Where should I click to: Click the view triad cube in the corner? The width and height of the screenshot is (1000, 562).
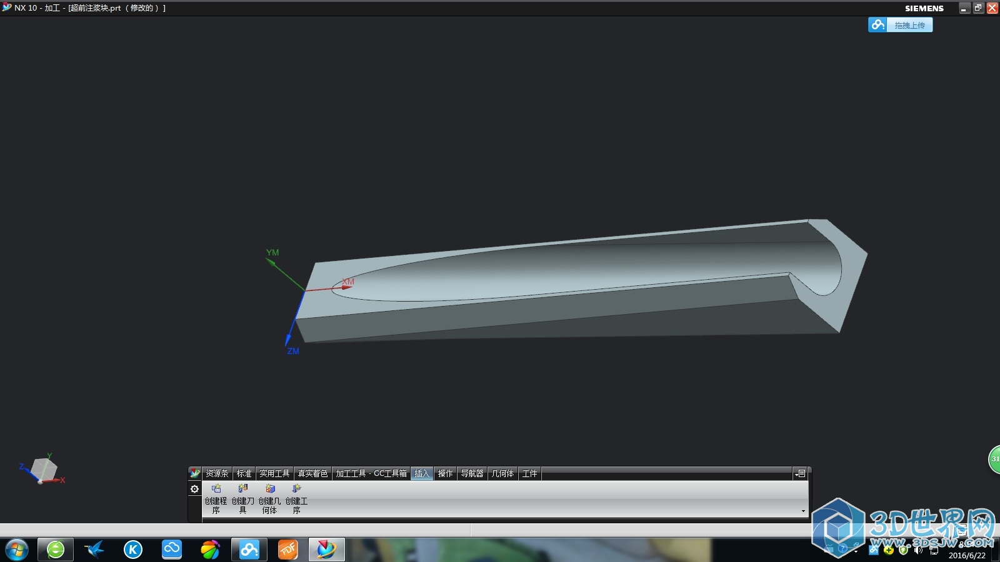pyautogui.click(x=43, y=470)
